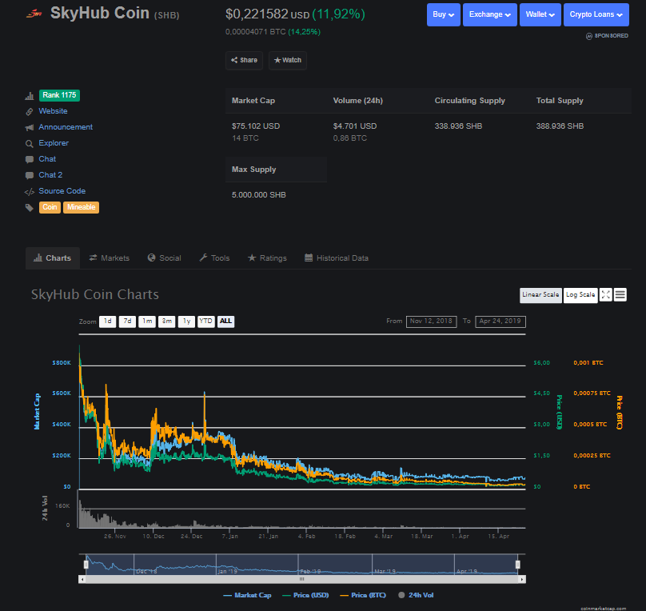This screenshot has height=611, width=646.
Task: Click the Rank 1175 badge
Action: click(x=59, y=95)
